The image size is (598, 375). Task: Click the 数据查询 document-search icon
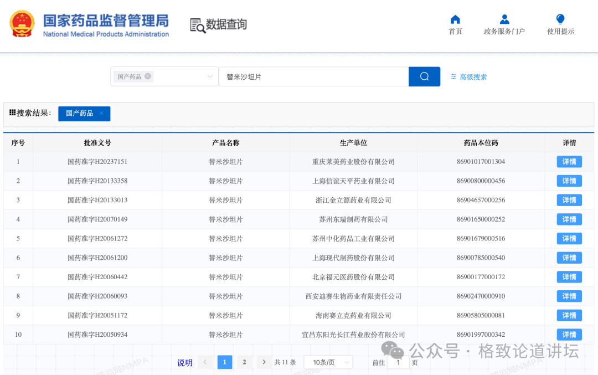(x=198, y=25)
